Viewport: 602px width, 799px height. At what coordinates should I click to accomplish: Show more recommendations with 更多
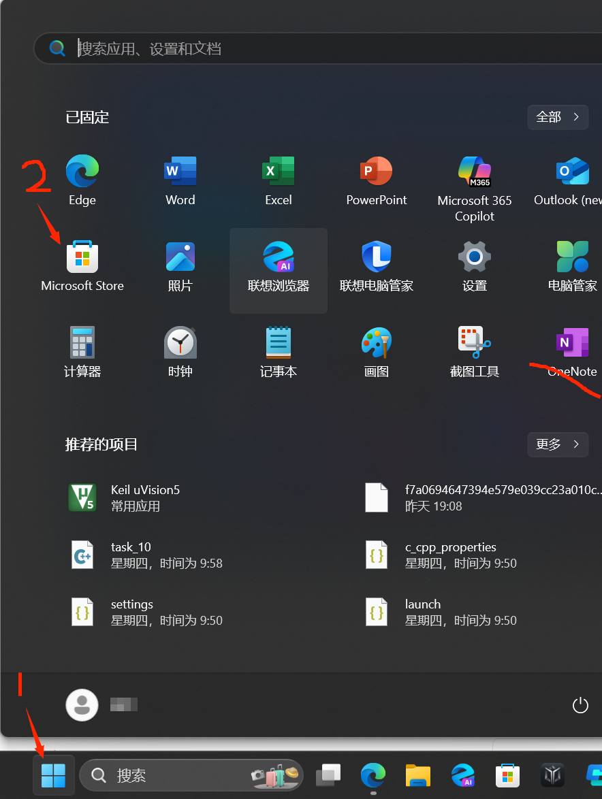coord(558,444)
